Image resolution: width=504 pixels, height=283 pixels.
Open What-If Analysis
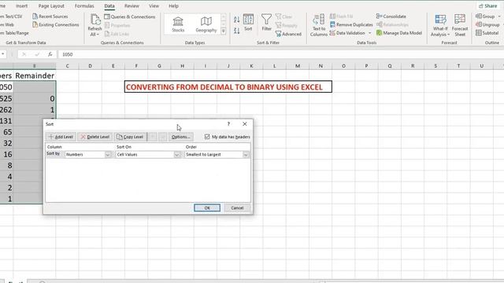tap(440, 25)
